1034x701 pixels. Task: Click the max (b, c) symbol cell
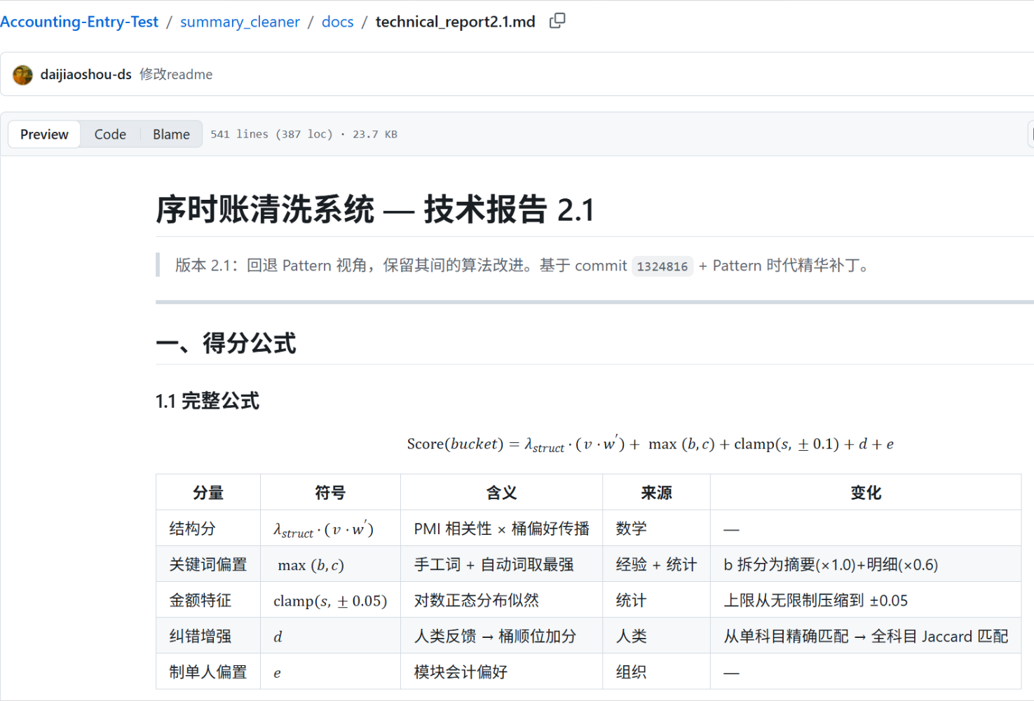330,564
